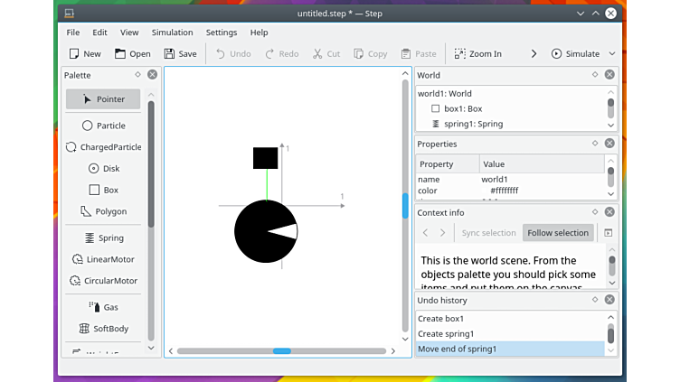The image size is (680, 382).
Task: Choose the Disk tool from the palette
Action: [x=103, y=169]
